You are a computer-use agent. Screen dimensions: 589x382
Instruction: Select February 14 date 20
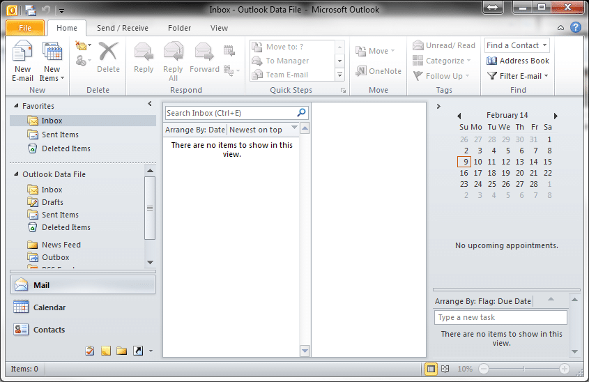coord(519,173)
